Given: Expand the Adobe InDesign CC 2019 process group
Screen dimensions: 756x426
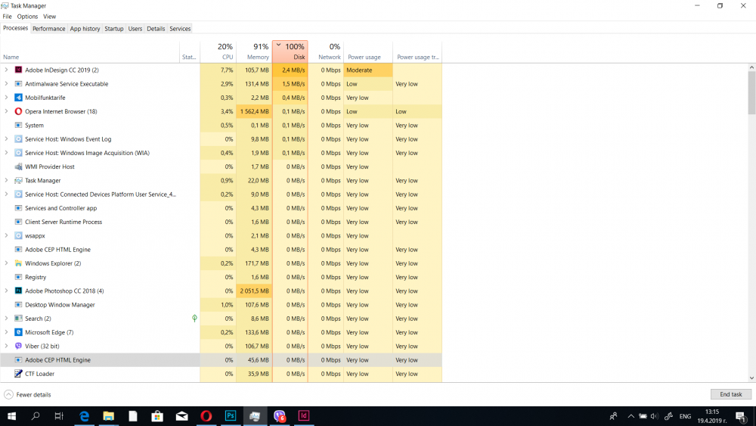Looking at the screenshot, I should pyautogui.click(x=6, y=70).
